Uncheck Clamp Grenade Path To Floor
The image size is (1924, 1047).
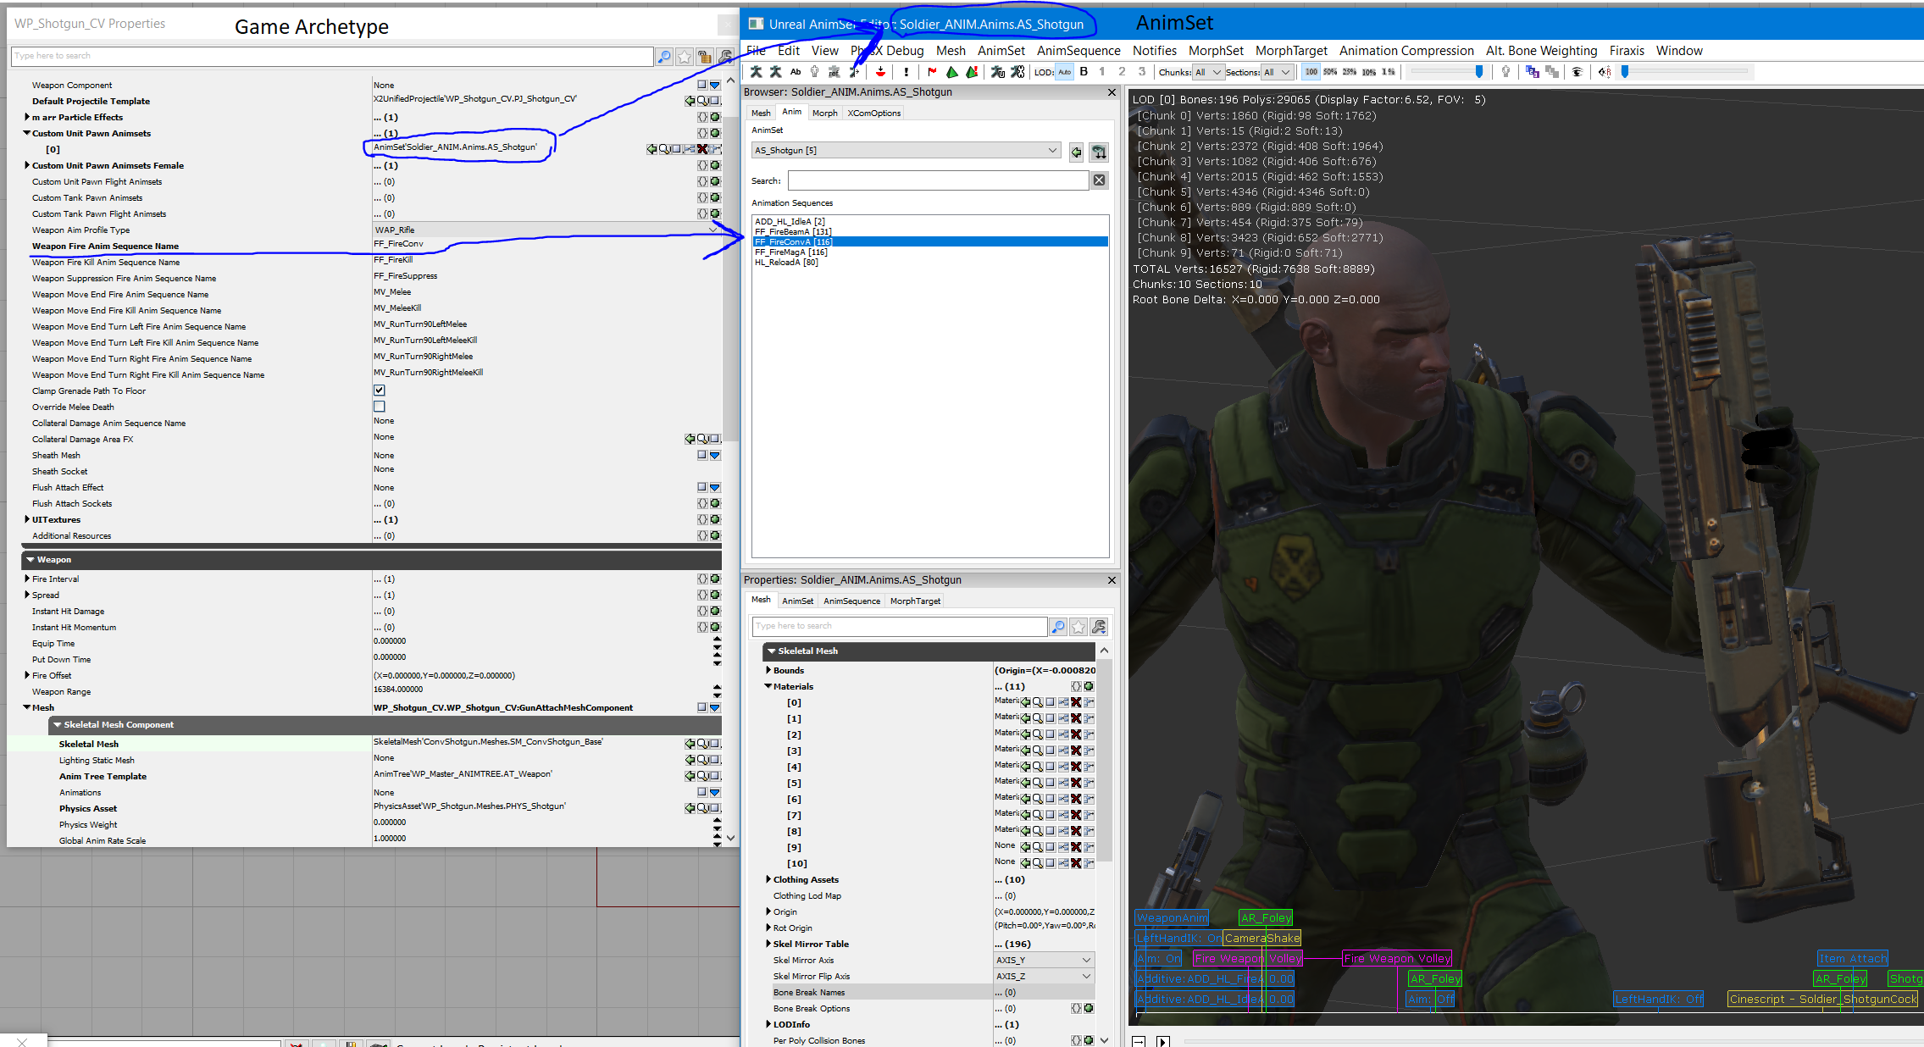click(380, 391)
